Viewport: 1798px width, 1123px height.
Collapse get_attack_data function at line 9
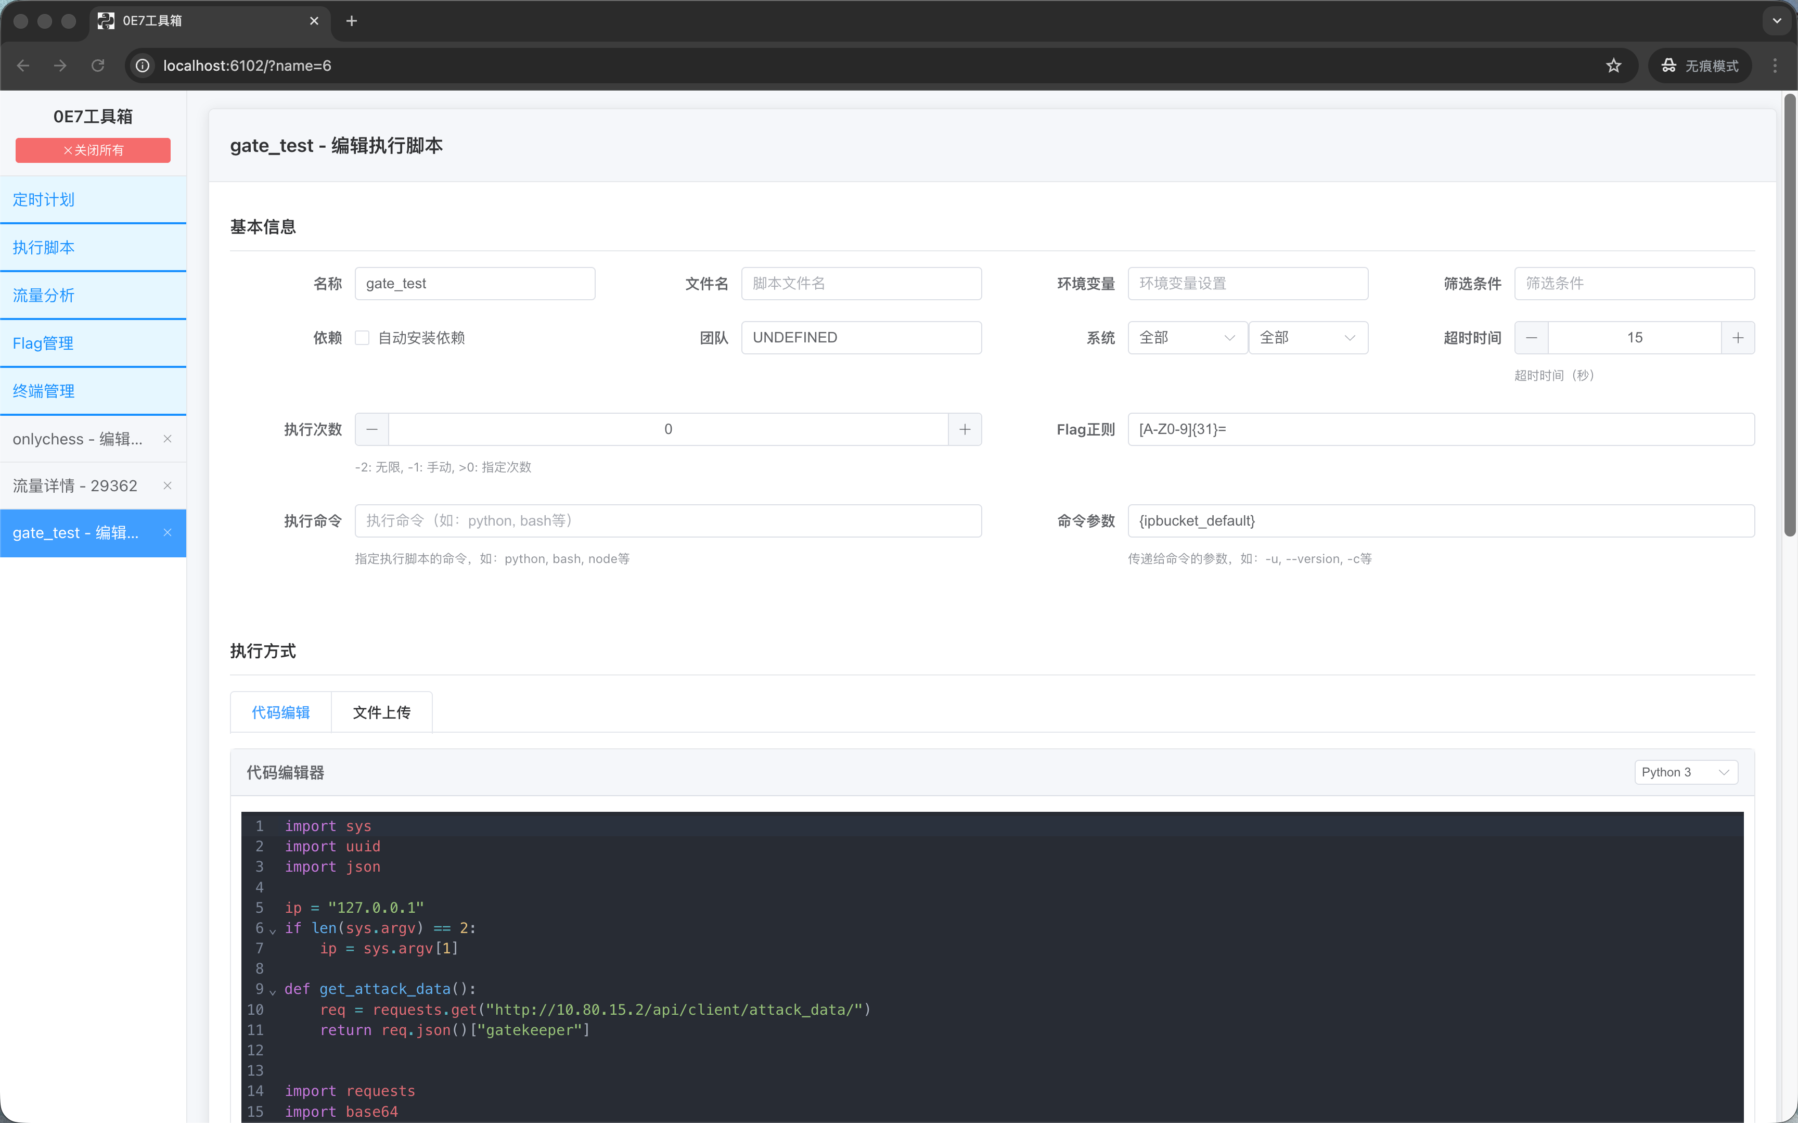point(273,991)
